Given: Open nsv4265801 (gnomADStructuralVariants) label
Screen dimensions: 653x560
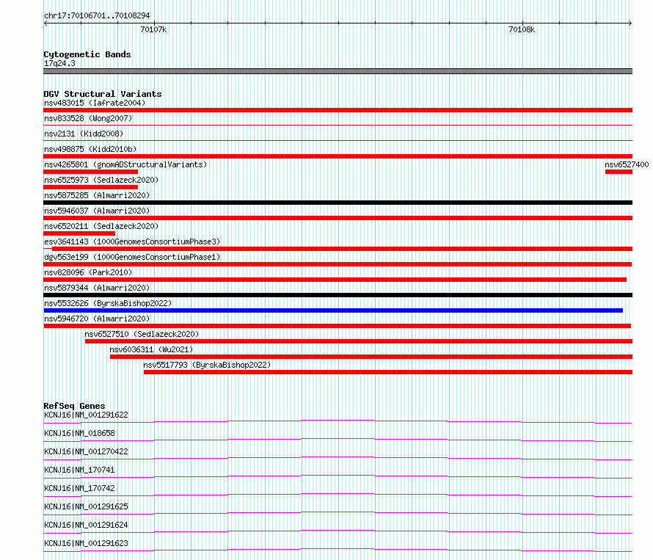Looking at the screenshot, I should click(125, 164).
